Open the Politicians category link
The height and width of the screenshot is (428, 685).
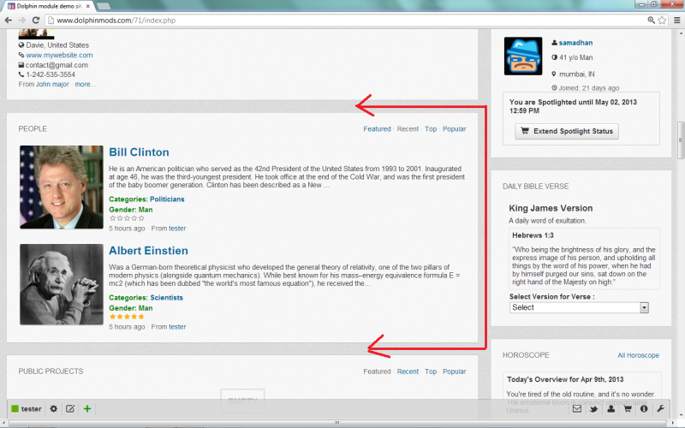click(x=167, y=199)
